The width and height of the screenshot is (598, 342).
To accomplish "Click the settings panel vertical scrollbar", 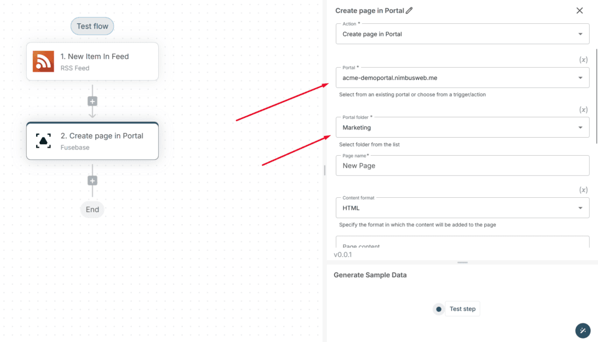I will pyautogui.click(x=596, y=96).
